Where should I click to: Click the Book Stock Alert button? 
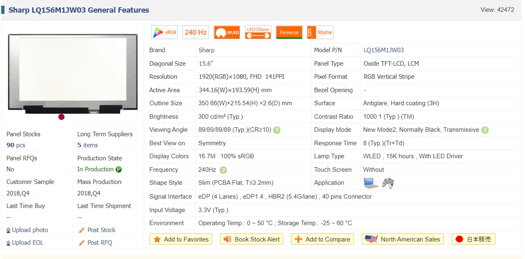tap(252, 239)
